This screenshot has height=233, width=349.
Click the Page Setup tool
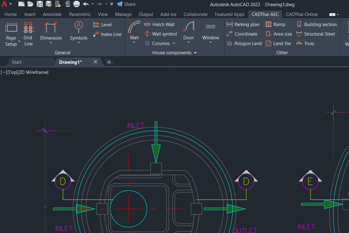[x=11, y=34]
